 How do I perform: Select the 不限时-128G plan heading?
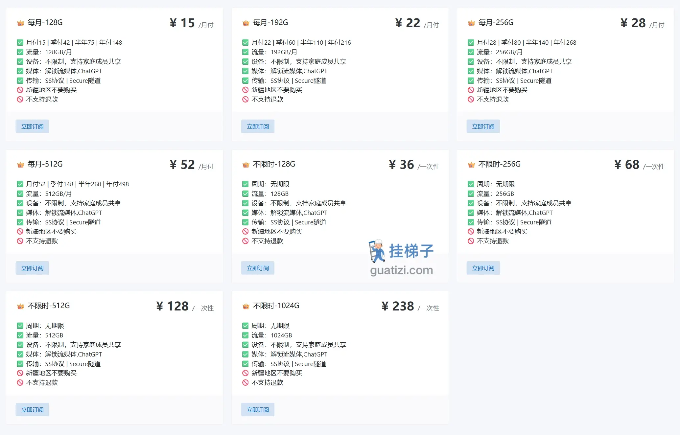pos(274,164)
